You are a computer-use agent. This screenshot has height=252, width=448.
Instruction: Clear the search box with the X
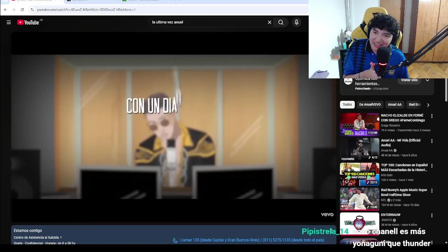coord(269,22)
